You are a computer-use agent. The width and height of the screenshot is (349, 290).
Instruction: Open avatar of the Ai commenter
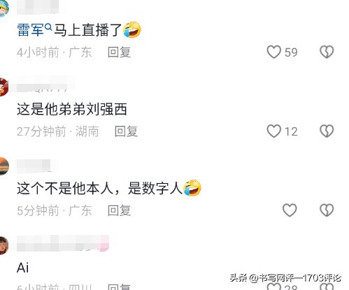4,245
